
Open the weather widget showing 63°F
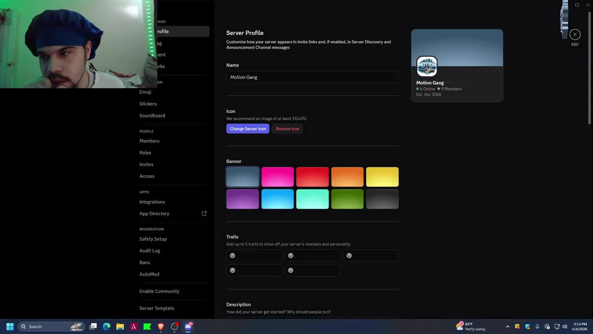tap(471, 327)
